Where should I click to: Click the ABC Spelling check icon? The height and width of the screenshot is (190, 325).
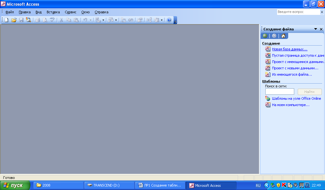click(52, 20)
